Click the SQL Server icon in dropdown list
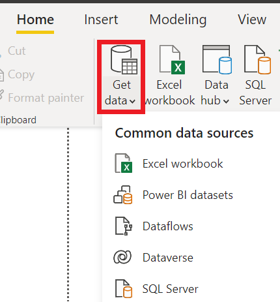Screen dimensions: 280x302 pyautogui.click(x=124, y=289)
